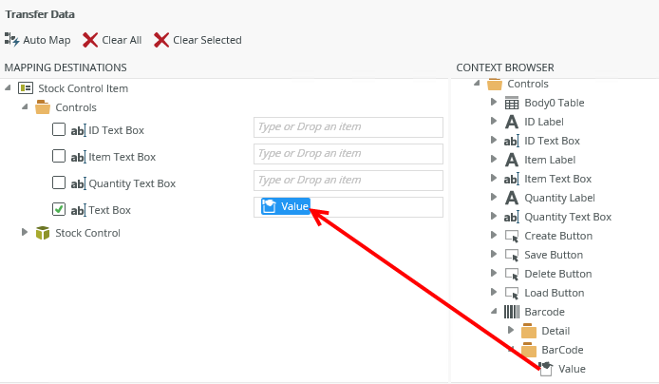This screenshot has height=384, width=659.
Task: Click the Load Button entry
Action: [x=554, y=293]
